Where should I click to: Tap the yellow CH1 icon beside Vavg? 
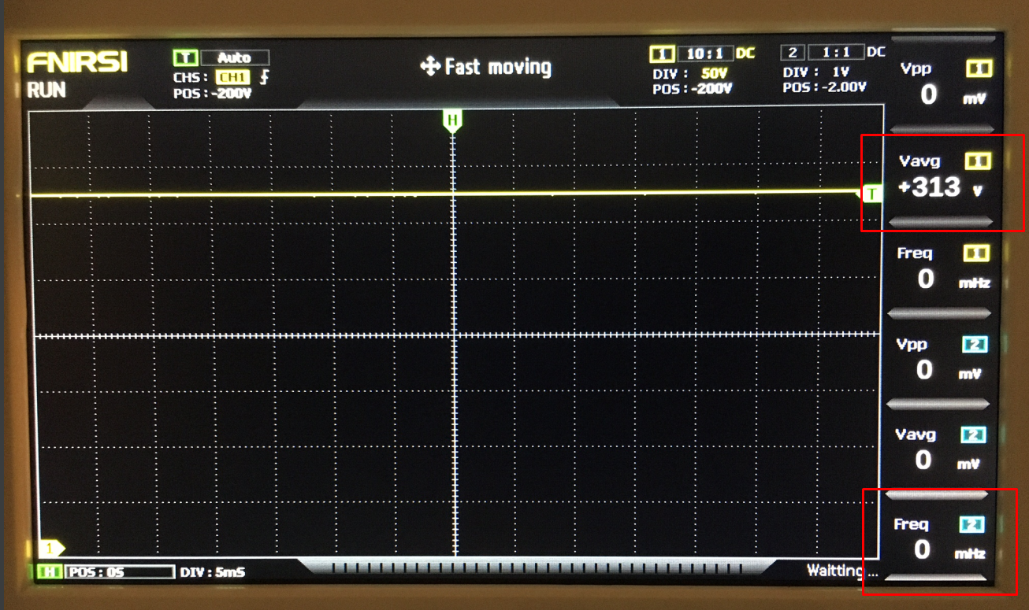pos(978,161)
